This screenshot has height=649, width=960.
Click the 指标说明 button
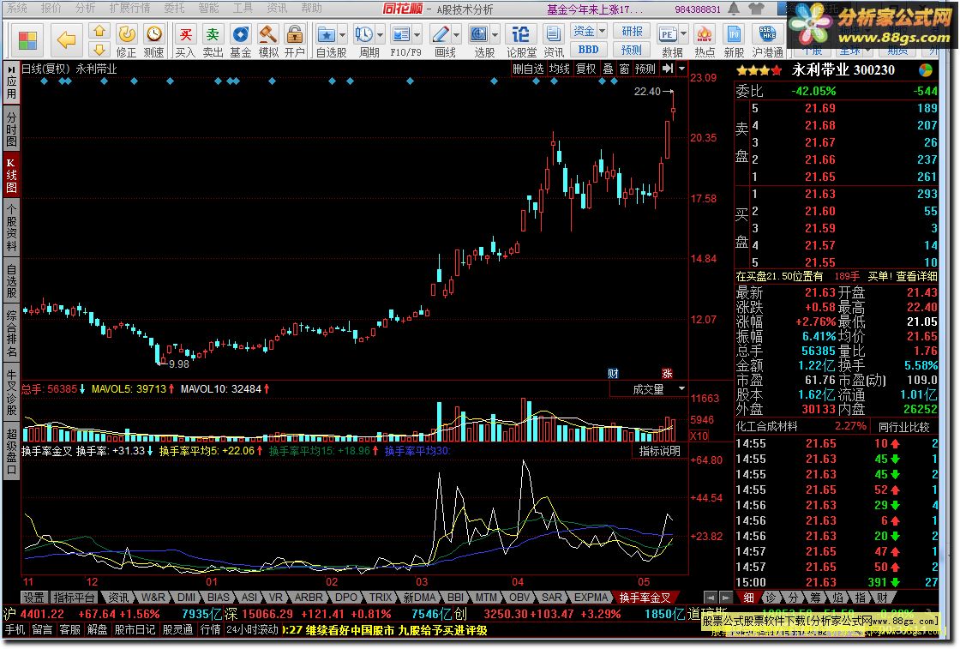click(x=659, y=451)
